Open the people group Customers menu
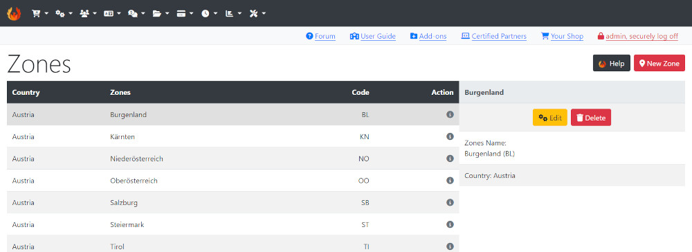Image resolution: width=692 pixels, height=252 pixels. [88, 14]
